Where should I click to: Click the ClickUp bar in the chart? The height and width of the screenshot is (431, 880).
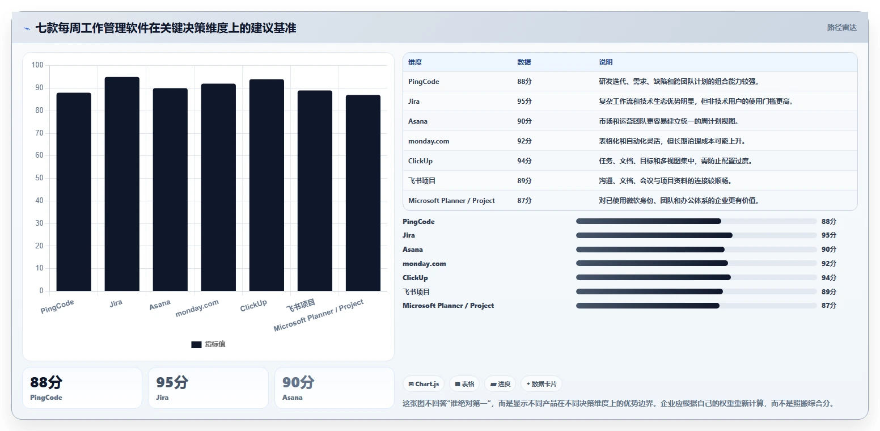click(266, 185)
